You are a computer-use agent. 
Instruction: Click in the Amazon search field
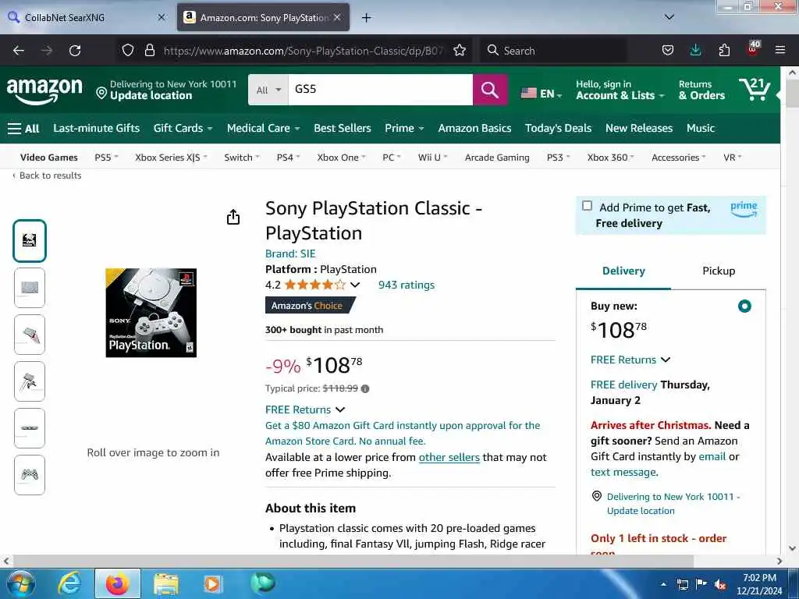coord(380,90)
